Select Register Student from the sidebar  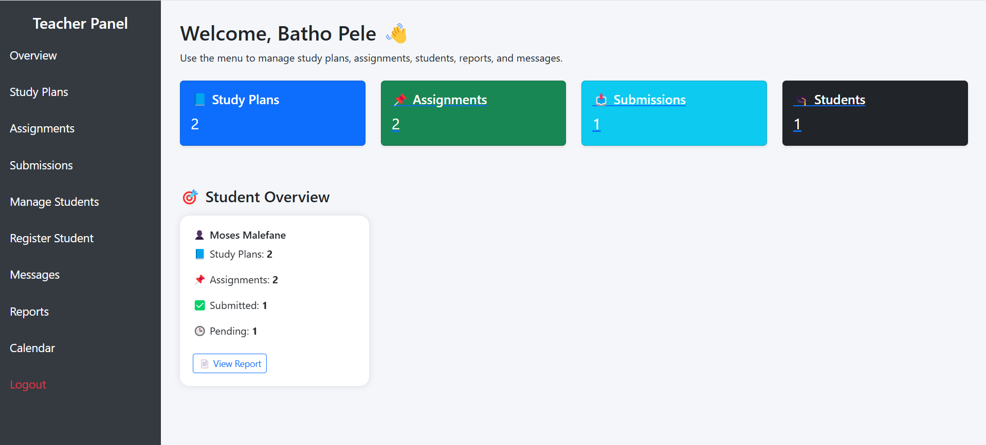tap(52, 238)
